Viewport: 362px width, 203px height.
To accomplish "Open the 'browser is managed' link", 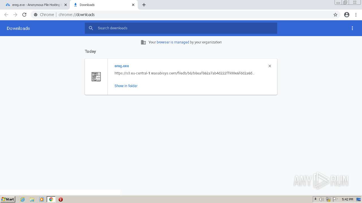I will [173, 42].
